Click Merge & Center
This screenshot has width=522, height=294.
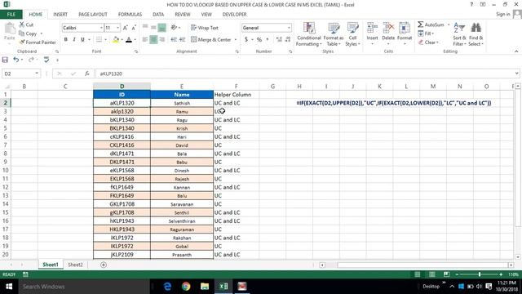211,40
